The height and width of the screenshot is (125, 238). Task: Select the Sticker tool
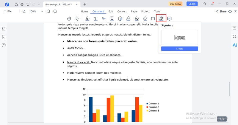(x=120, y=18)
